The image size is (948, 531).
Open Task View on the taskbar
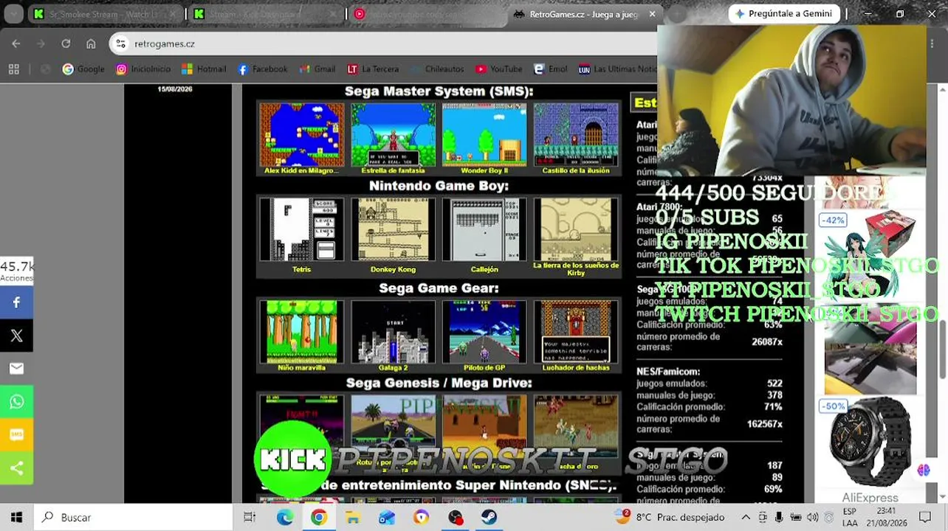(x=250, y=517)
